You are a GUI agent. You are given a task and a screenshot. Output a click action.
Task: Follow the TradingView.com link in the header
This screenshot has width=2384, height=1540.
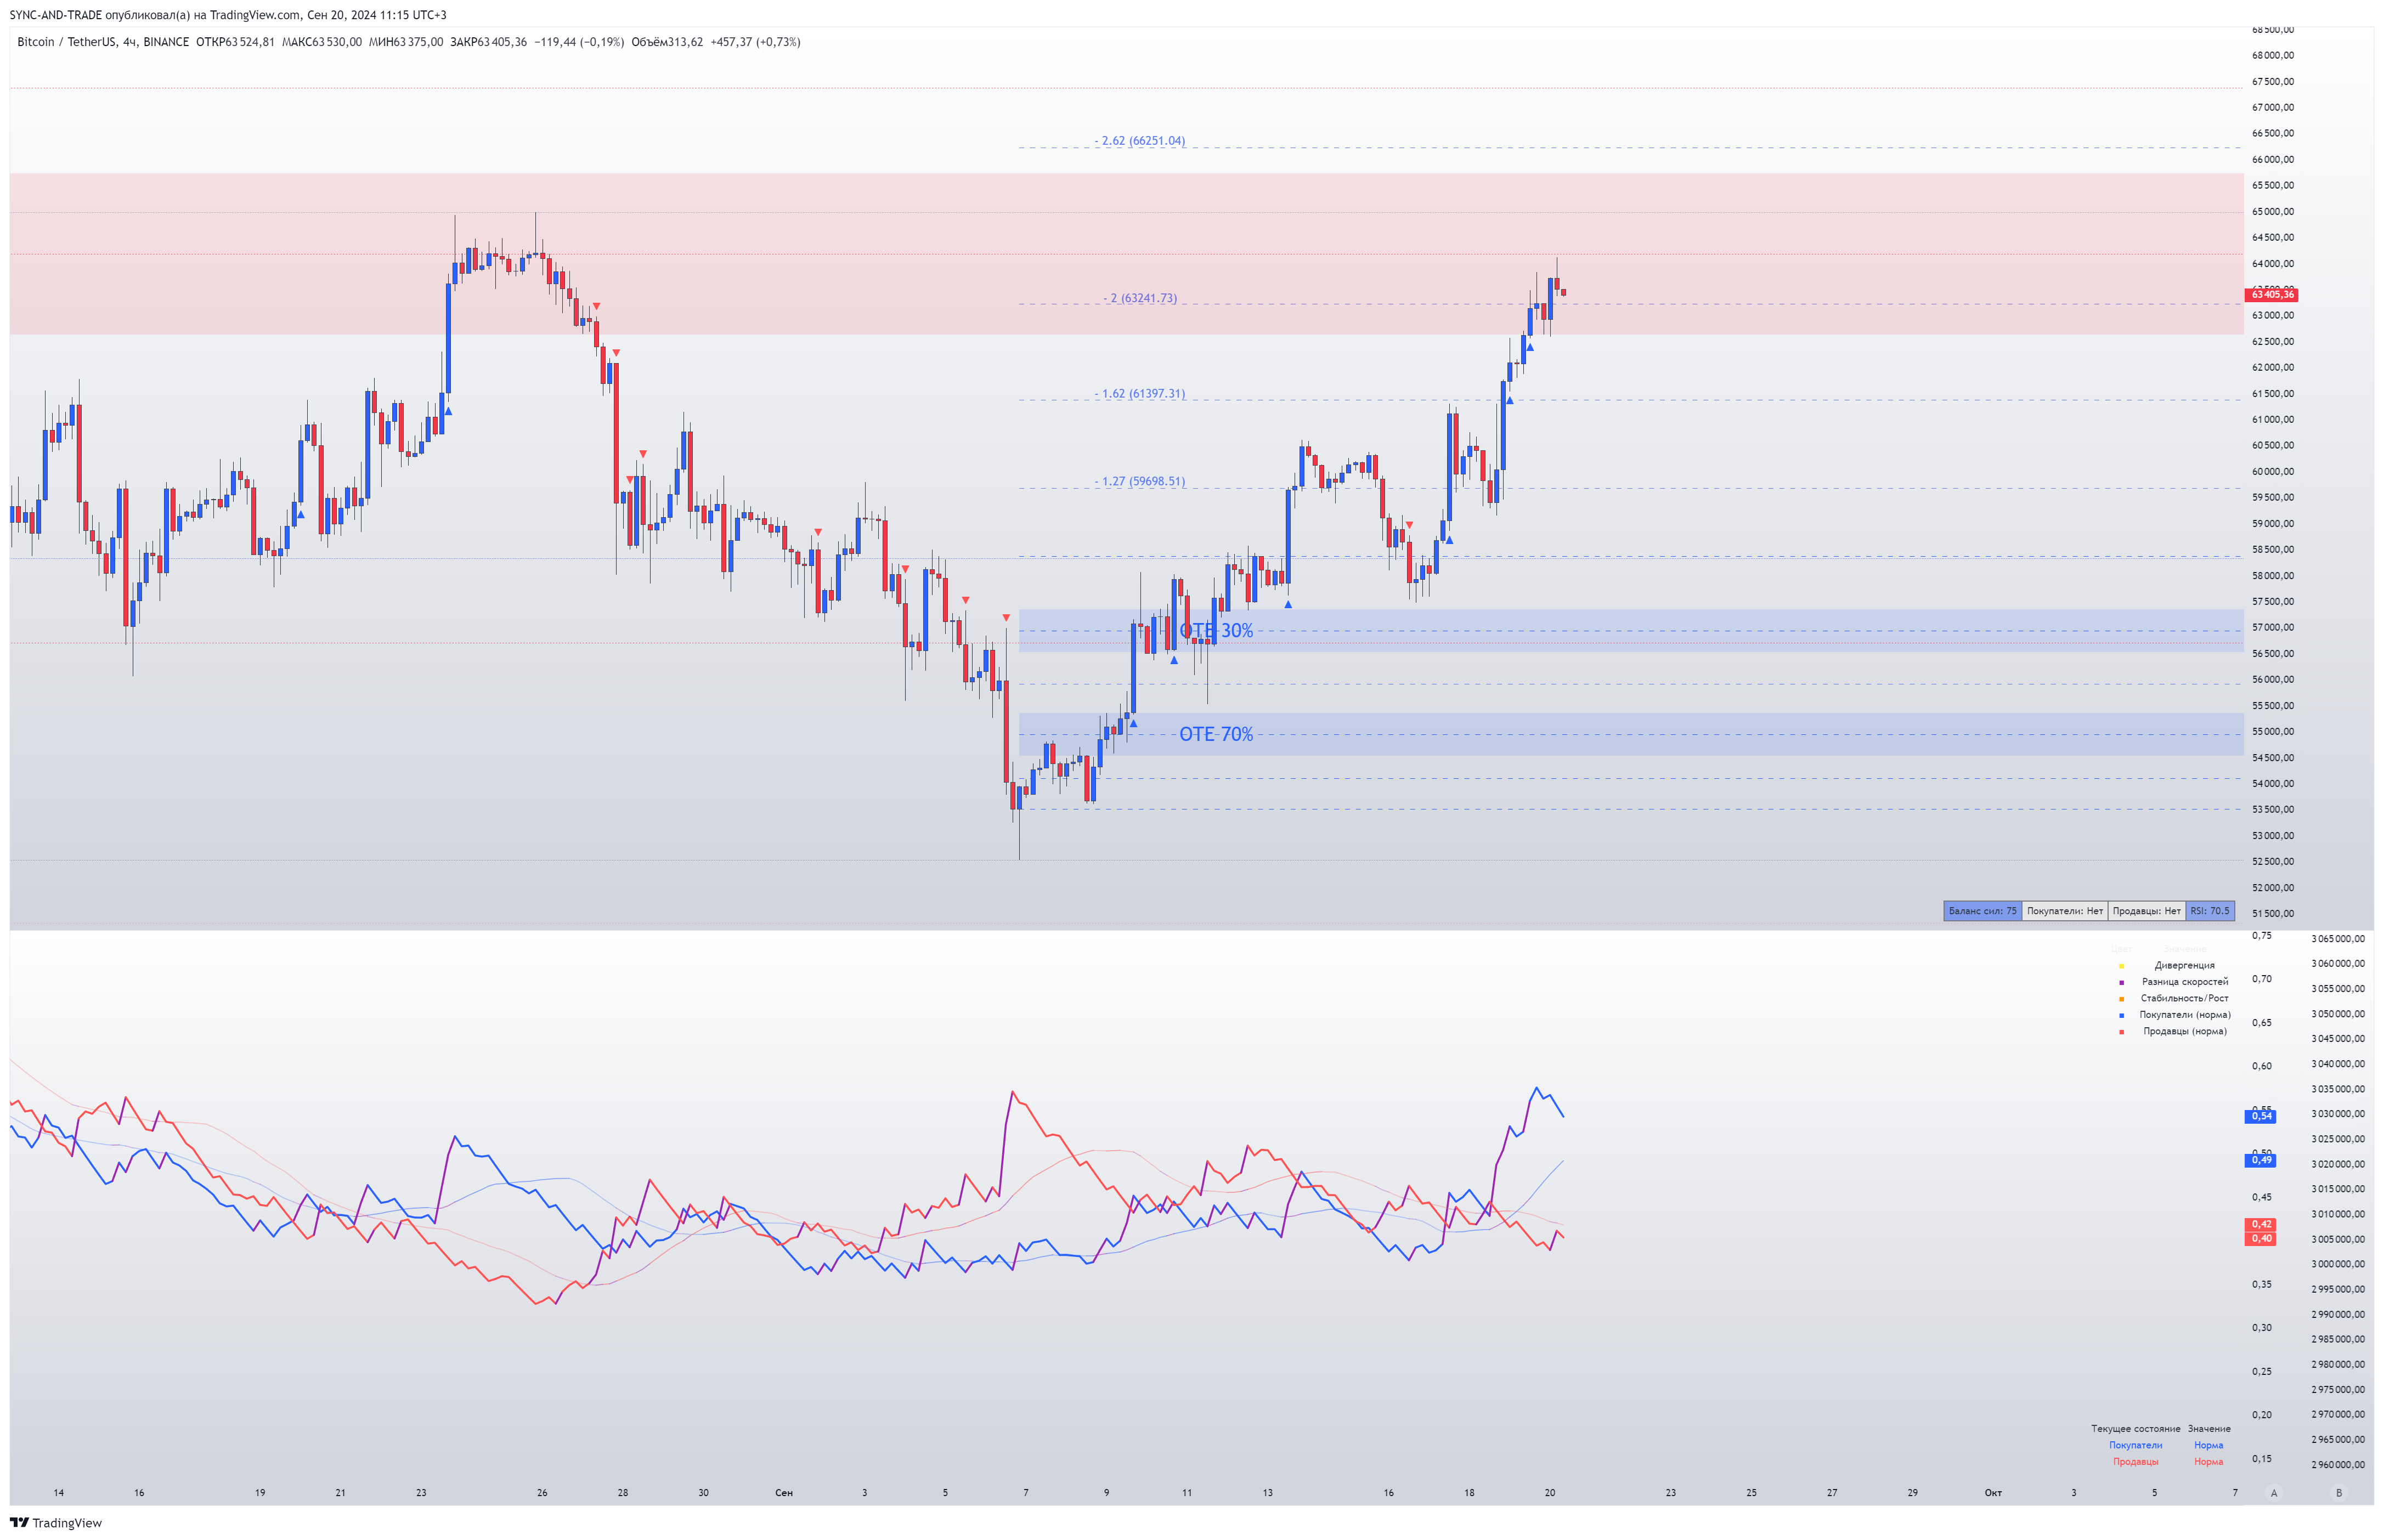pos(254,15)
